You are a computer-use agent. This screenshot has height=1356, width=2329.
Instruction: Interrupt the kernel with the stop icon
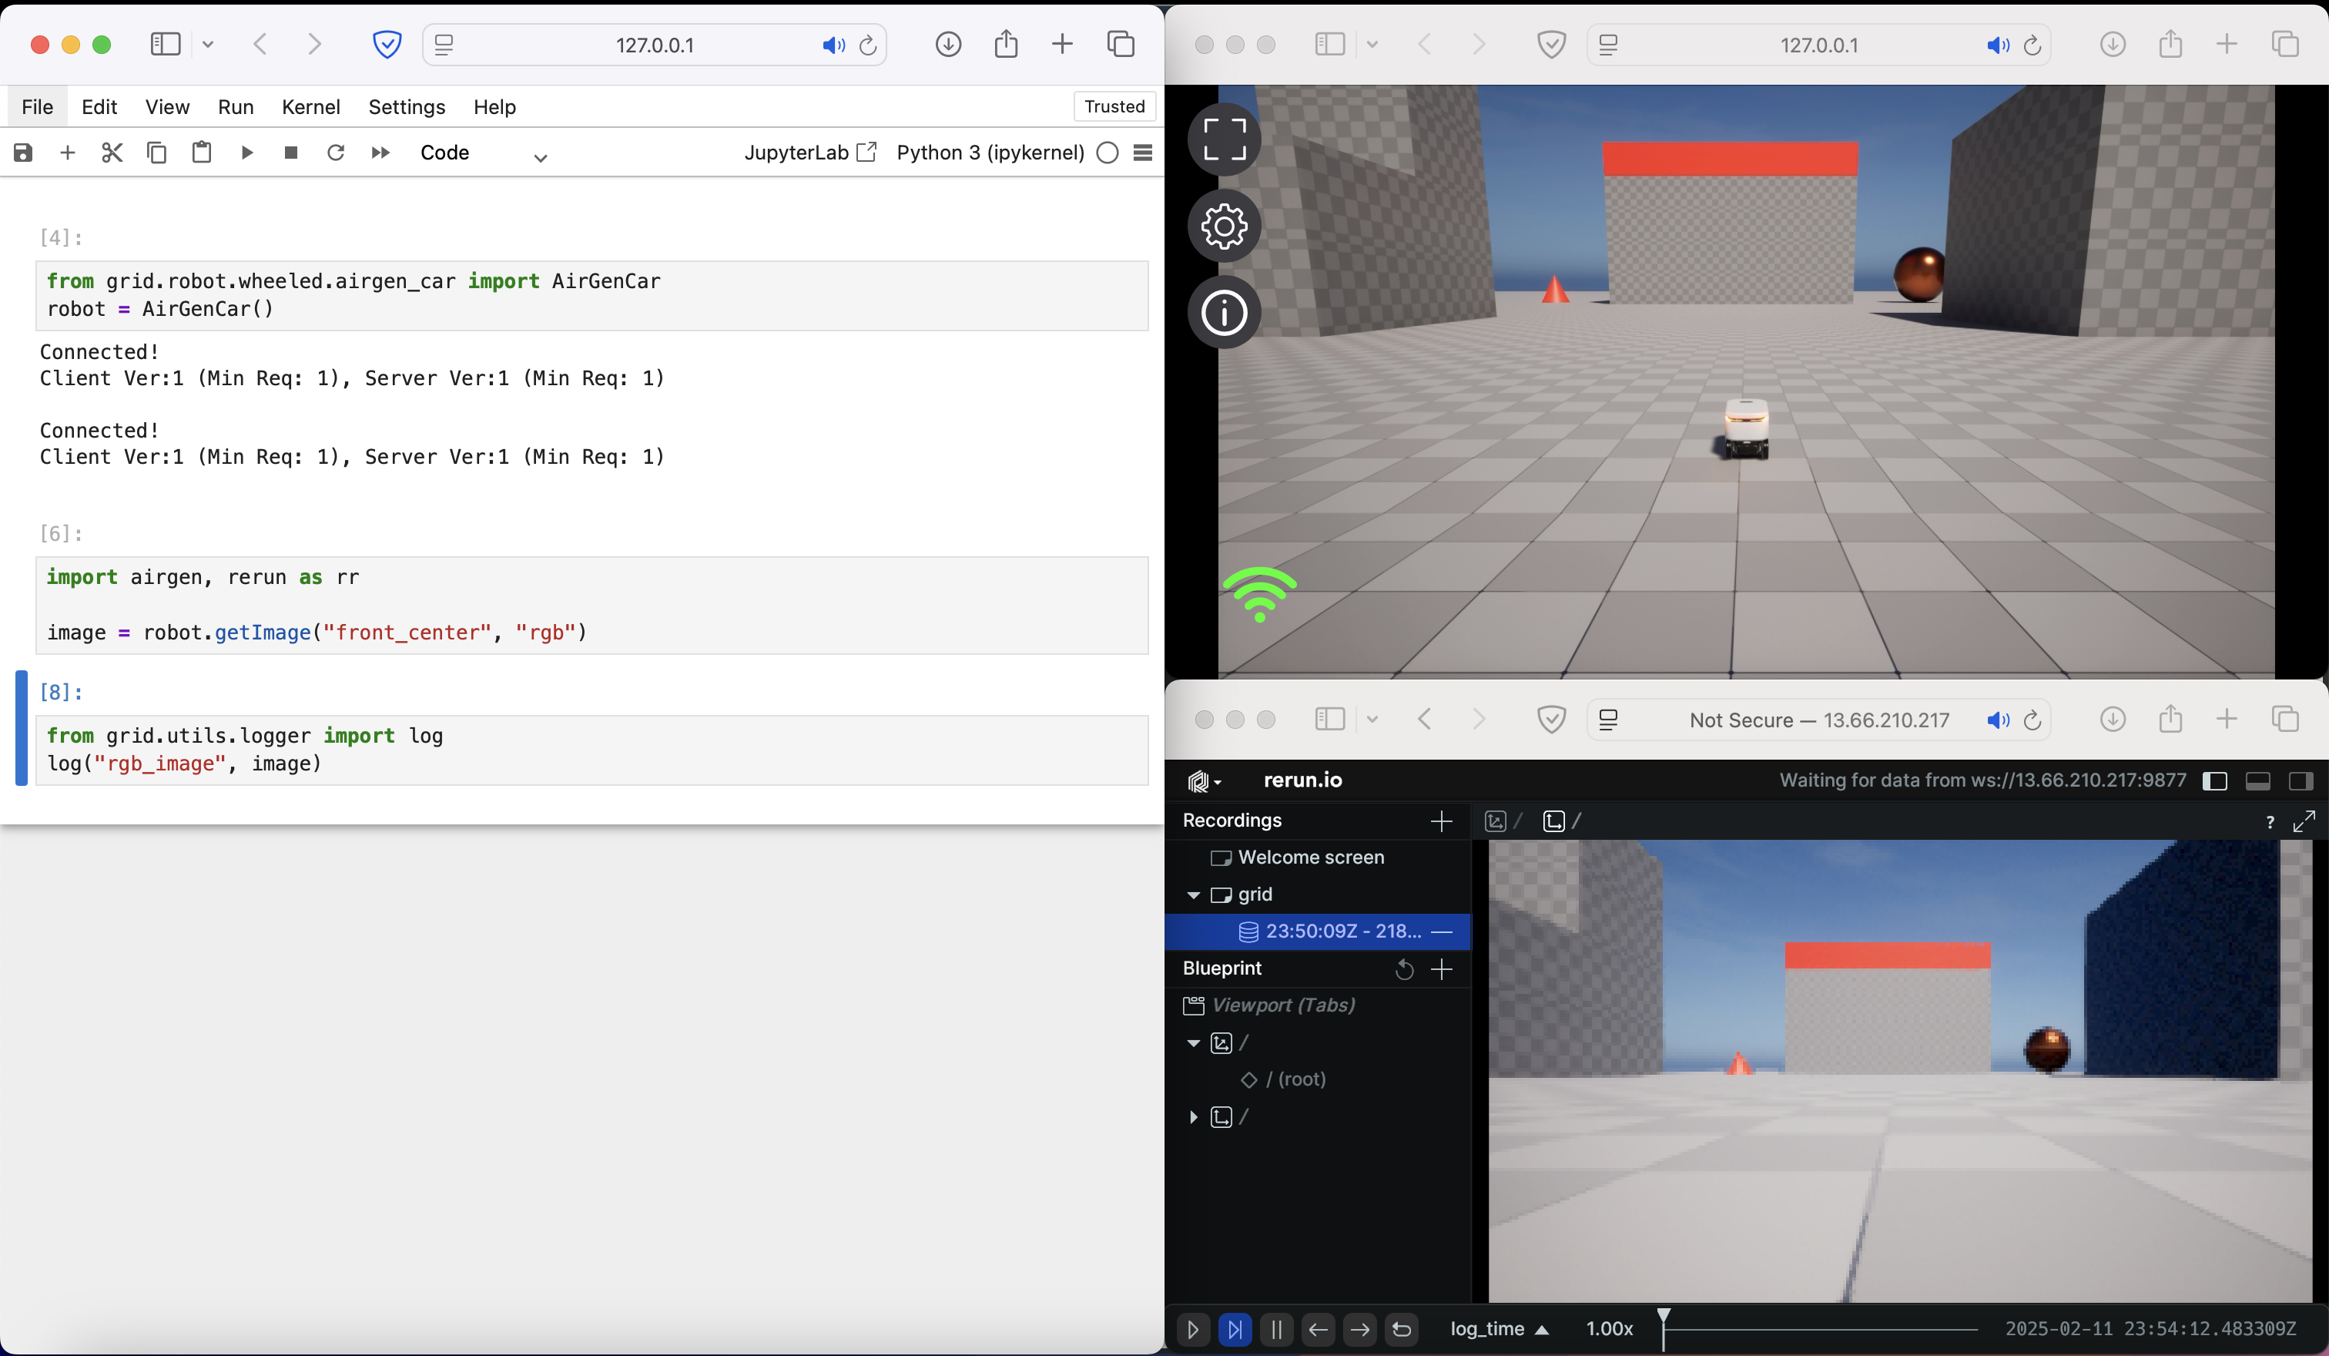pyautogui.click(x=291, y=153)
